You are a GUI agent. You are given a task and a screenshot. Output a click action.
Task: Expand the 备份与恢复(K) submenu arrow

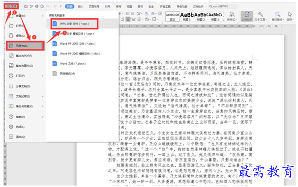pos(43,106)
